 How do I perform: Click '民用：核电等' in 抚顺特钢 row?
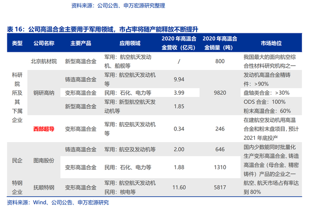click(x=120, y=192)
